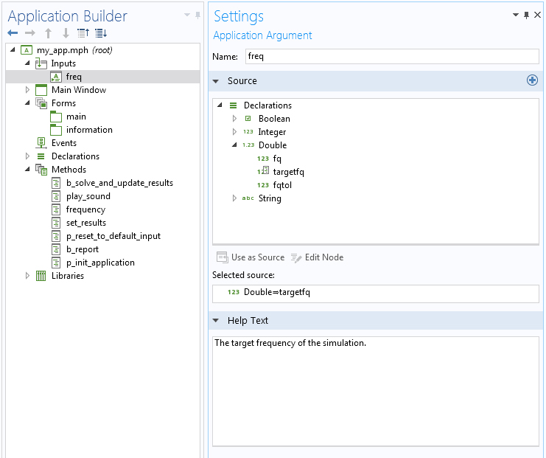The width and height of the screenshot is (546, 458).
Task: Collapse the Double declarations
Action: [234, 145]
